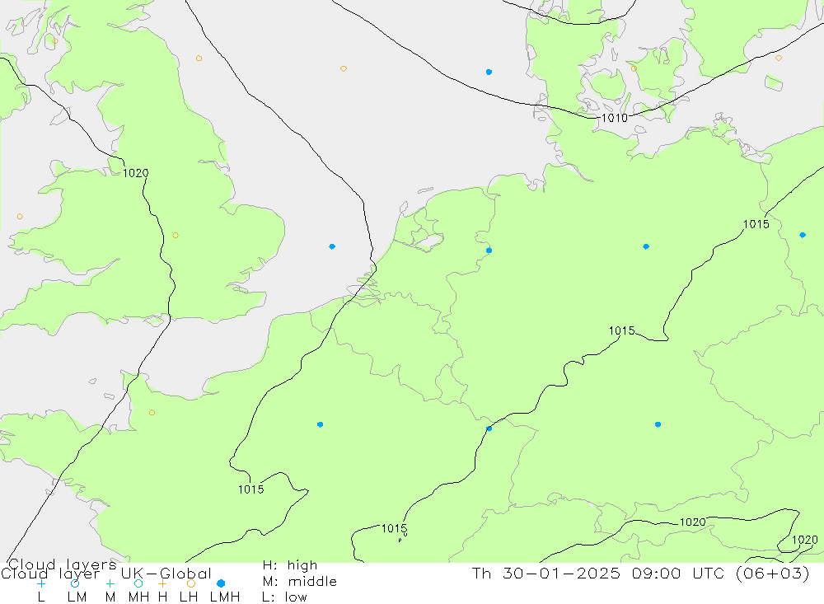Select the blue marker over northern Germany
This screenshot has height=604, width=824.
(646, 246)
